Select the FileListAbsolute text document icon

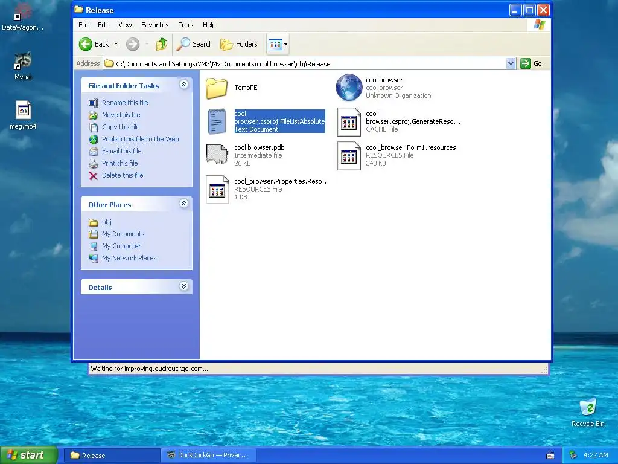point(217,121)
